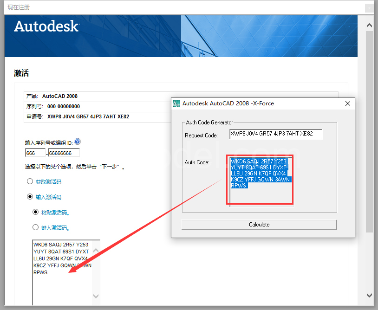The image size is (378, 310).
Task: Click the serial number field 66666666
Action: [64, 153]
